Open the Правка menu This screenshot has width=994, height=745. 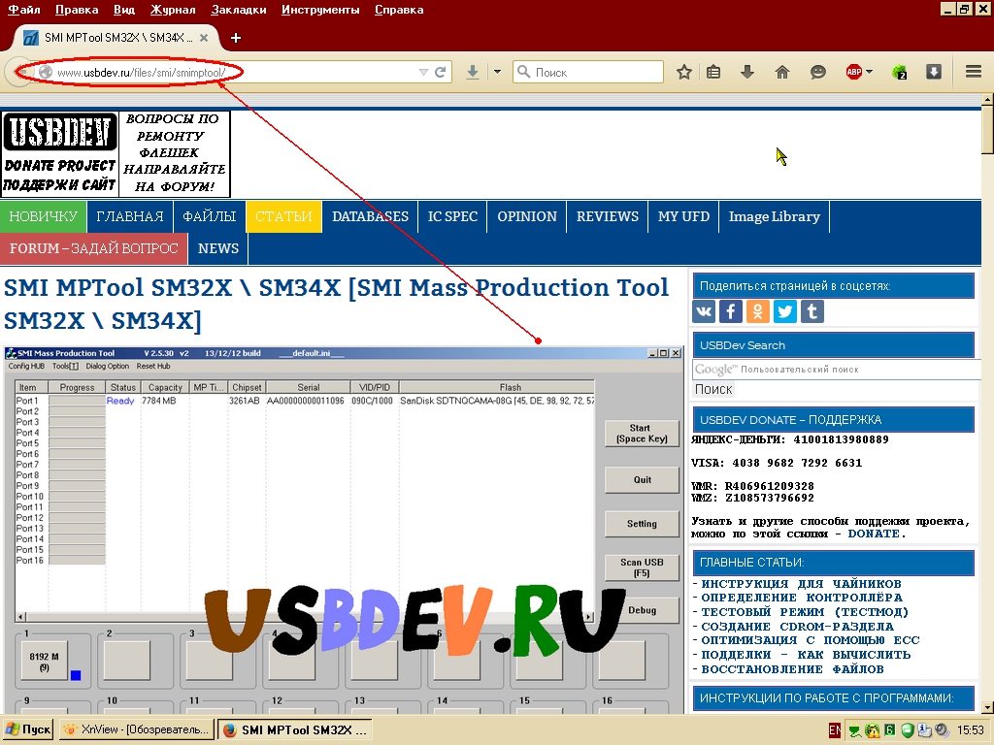point(77,10)
